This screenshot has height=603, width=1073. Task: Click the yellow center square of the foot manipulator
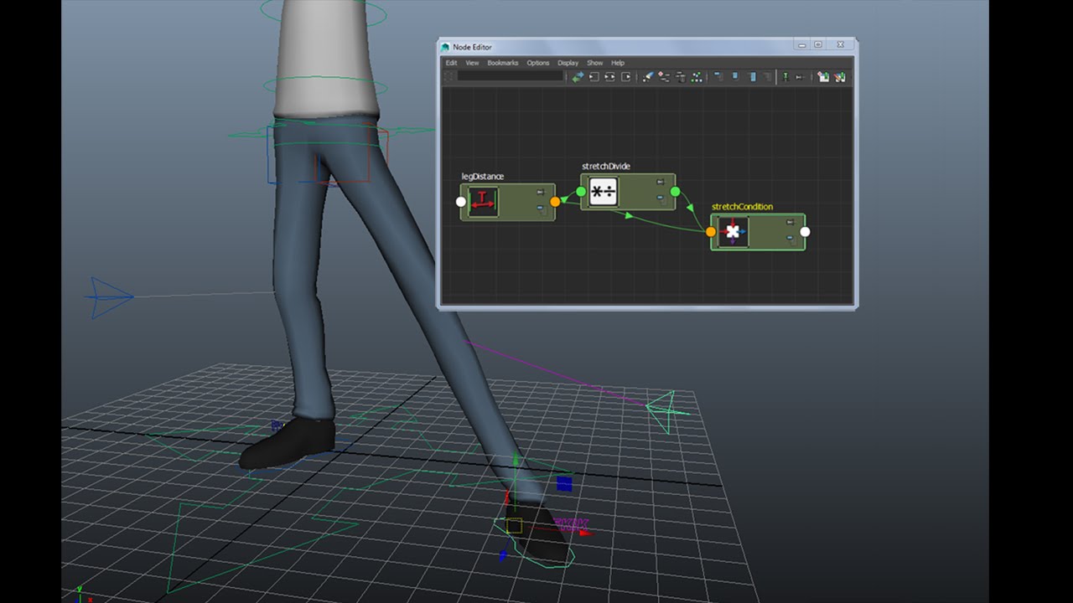[x=514, y=526]
